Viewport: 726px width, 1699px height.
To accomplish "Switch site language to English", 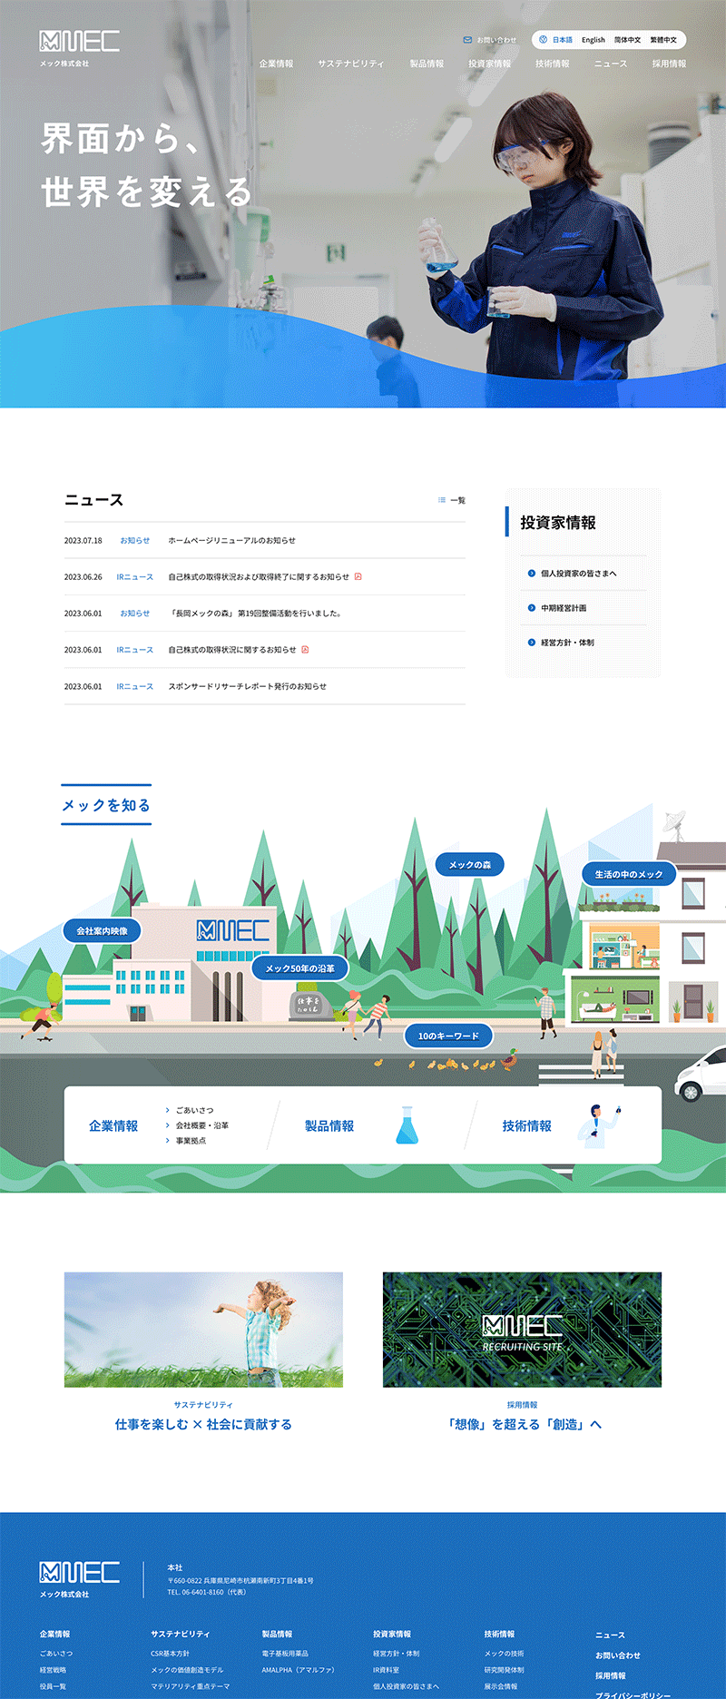I will (594, 40).
